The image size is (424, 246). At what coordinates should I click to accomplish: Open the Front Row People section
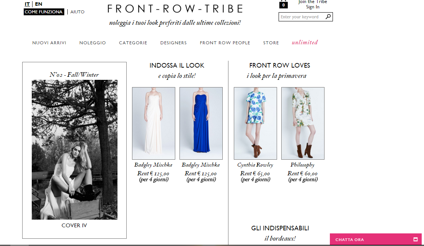pos(225,43)
